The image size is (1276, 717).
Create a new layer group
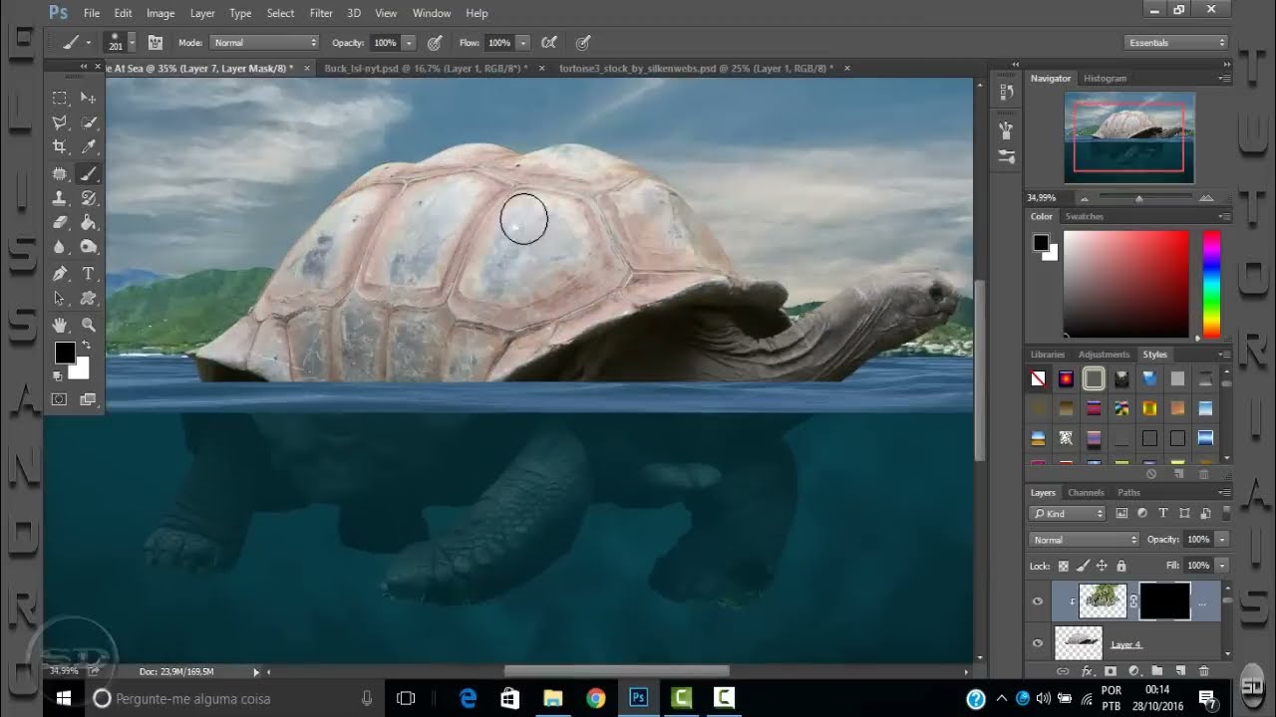[1156, 671]
